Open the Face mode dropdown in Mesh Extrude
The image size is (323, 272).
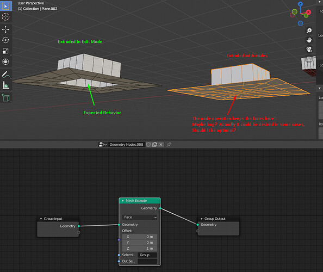(x=140, y=217)
